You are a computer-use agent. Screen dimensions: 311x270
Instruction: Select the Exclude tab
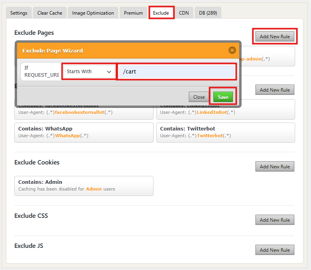click(x=161, y=13)
